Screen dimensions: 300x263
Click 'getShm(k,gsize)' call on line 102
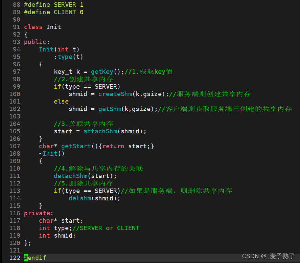pos(126,109)
